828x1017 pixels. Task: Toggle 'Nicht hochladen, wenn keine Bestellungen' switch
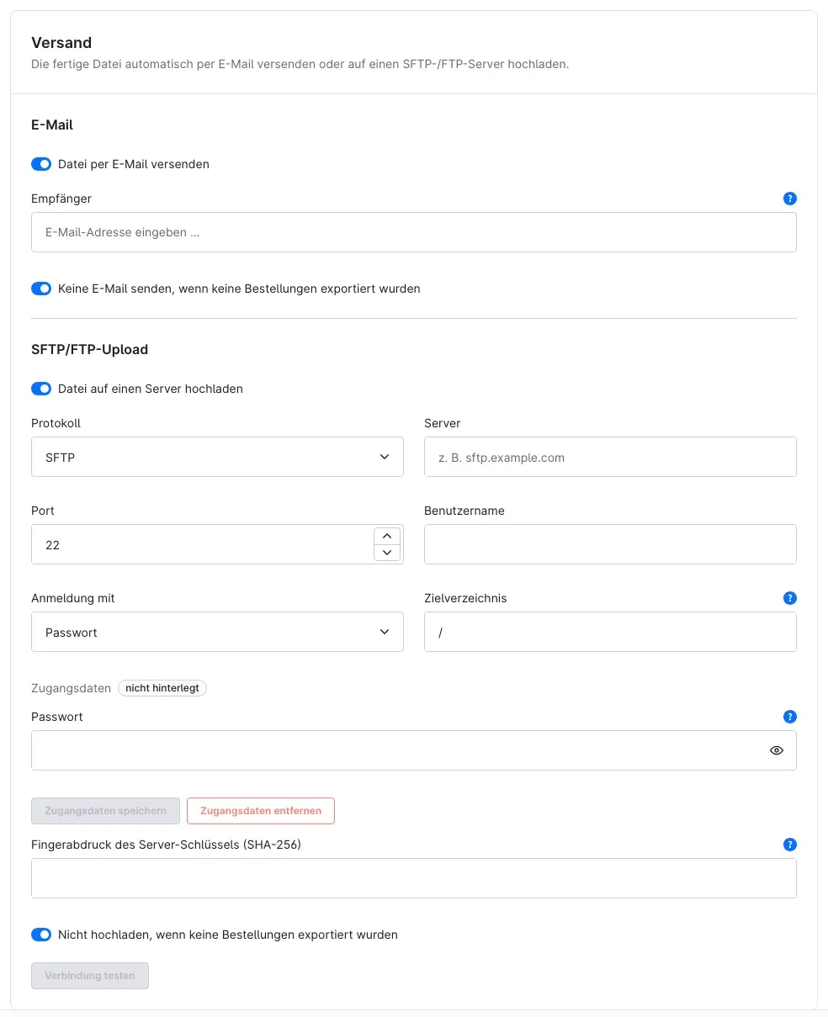41,935
